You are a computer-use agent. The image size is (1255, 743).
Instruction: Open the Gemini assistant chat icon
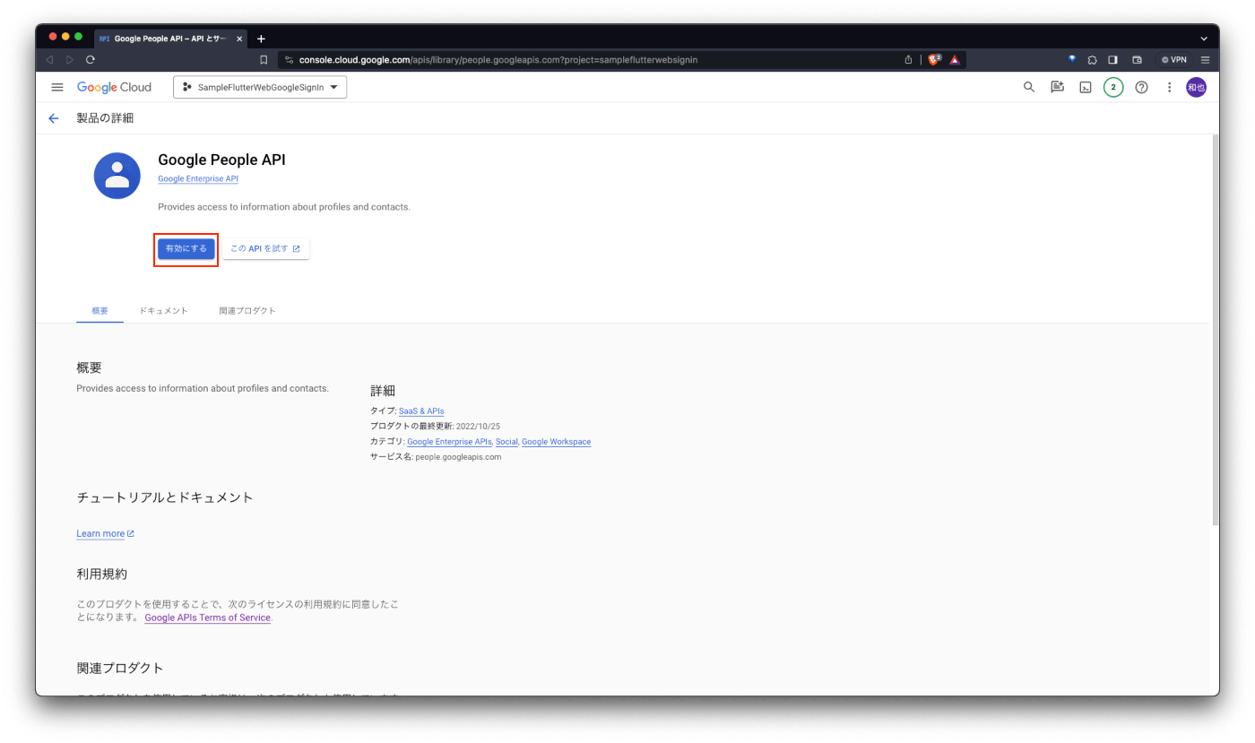(1058, 87)
